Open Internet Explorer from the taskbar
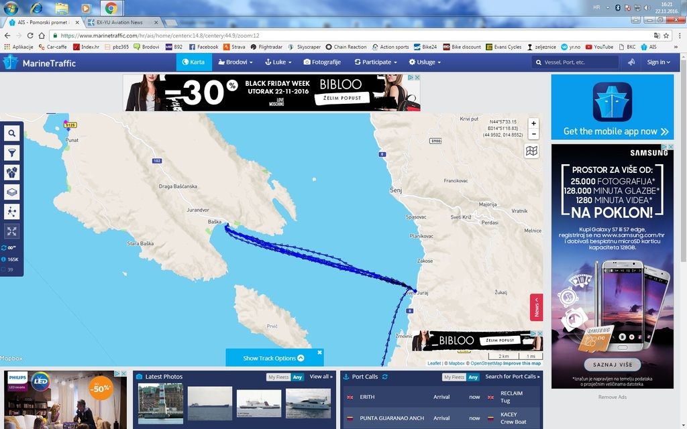 (x=37, y=7)
